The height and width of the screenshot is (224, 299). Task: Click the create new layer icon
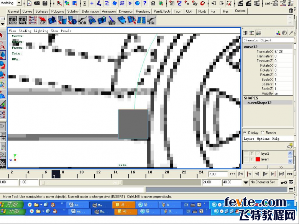[x=290, y=146]
